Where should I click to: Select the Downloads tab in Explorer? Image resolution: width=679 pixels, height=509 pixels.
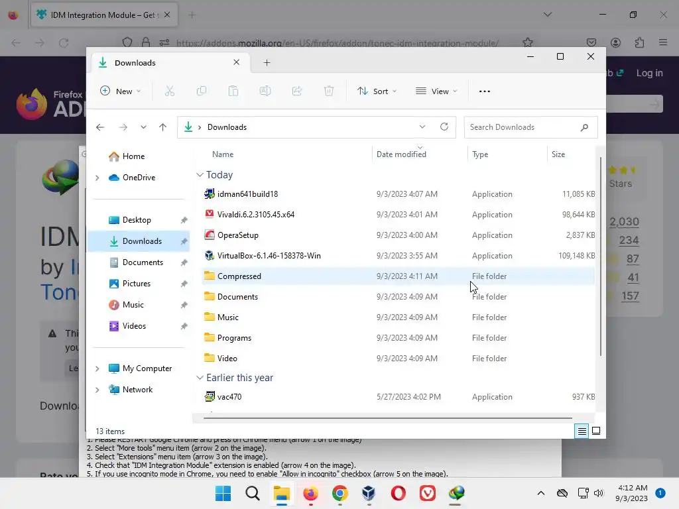(x=170, y=63)
